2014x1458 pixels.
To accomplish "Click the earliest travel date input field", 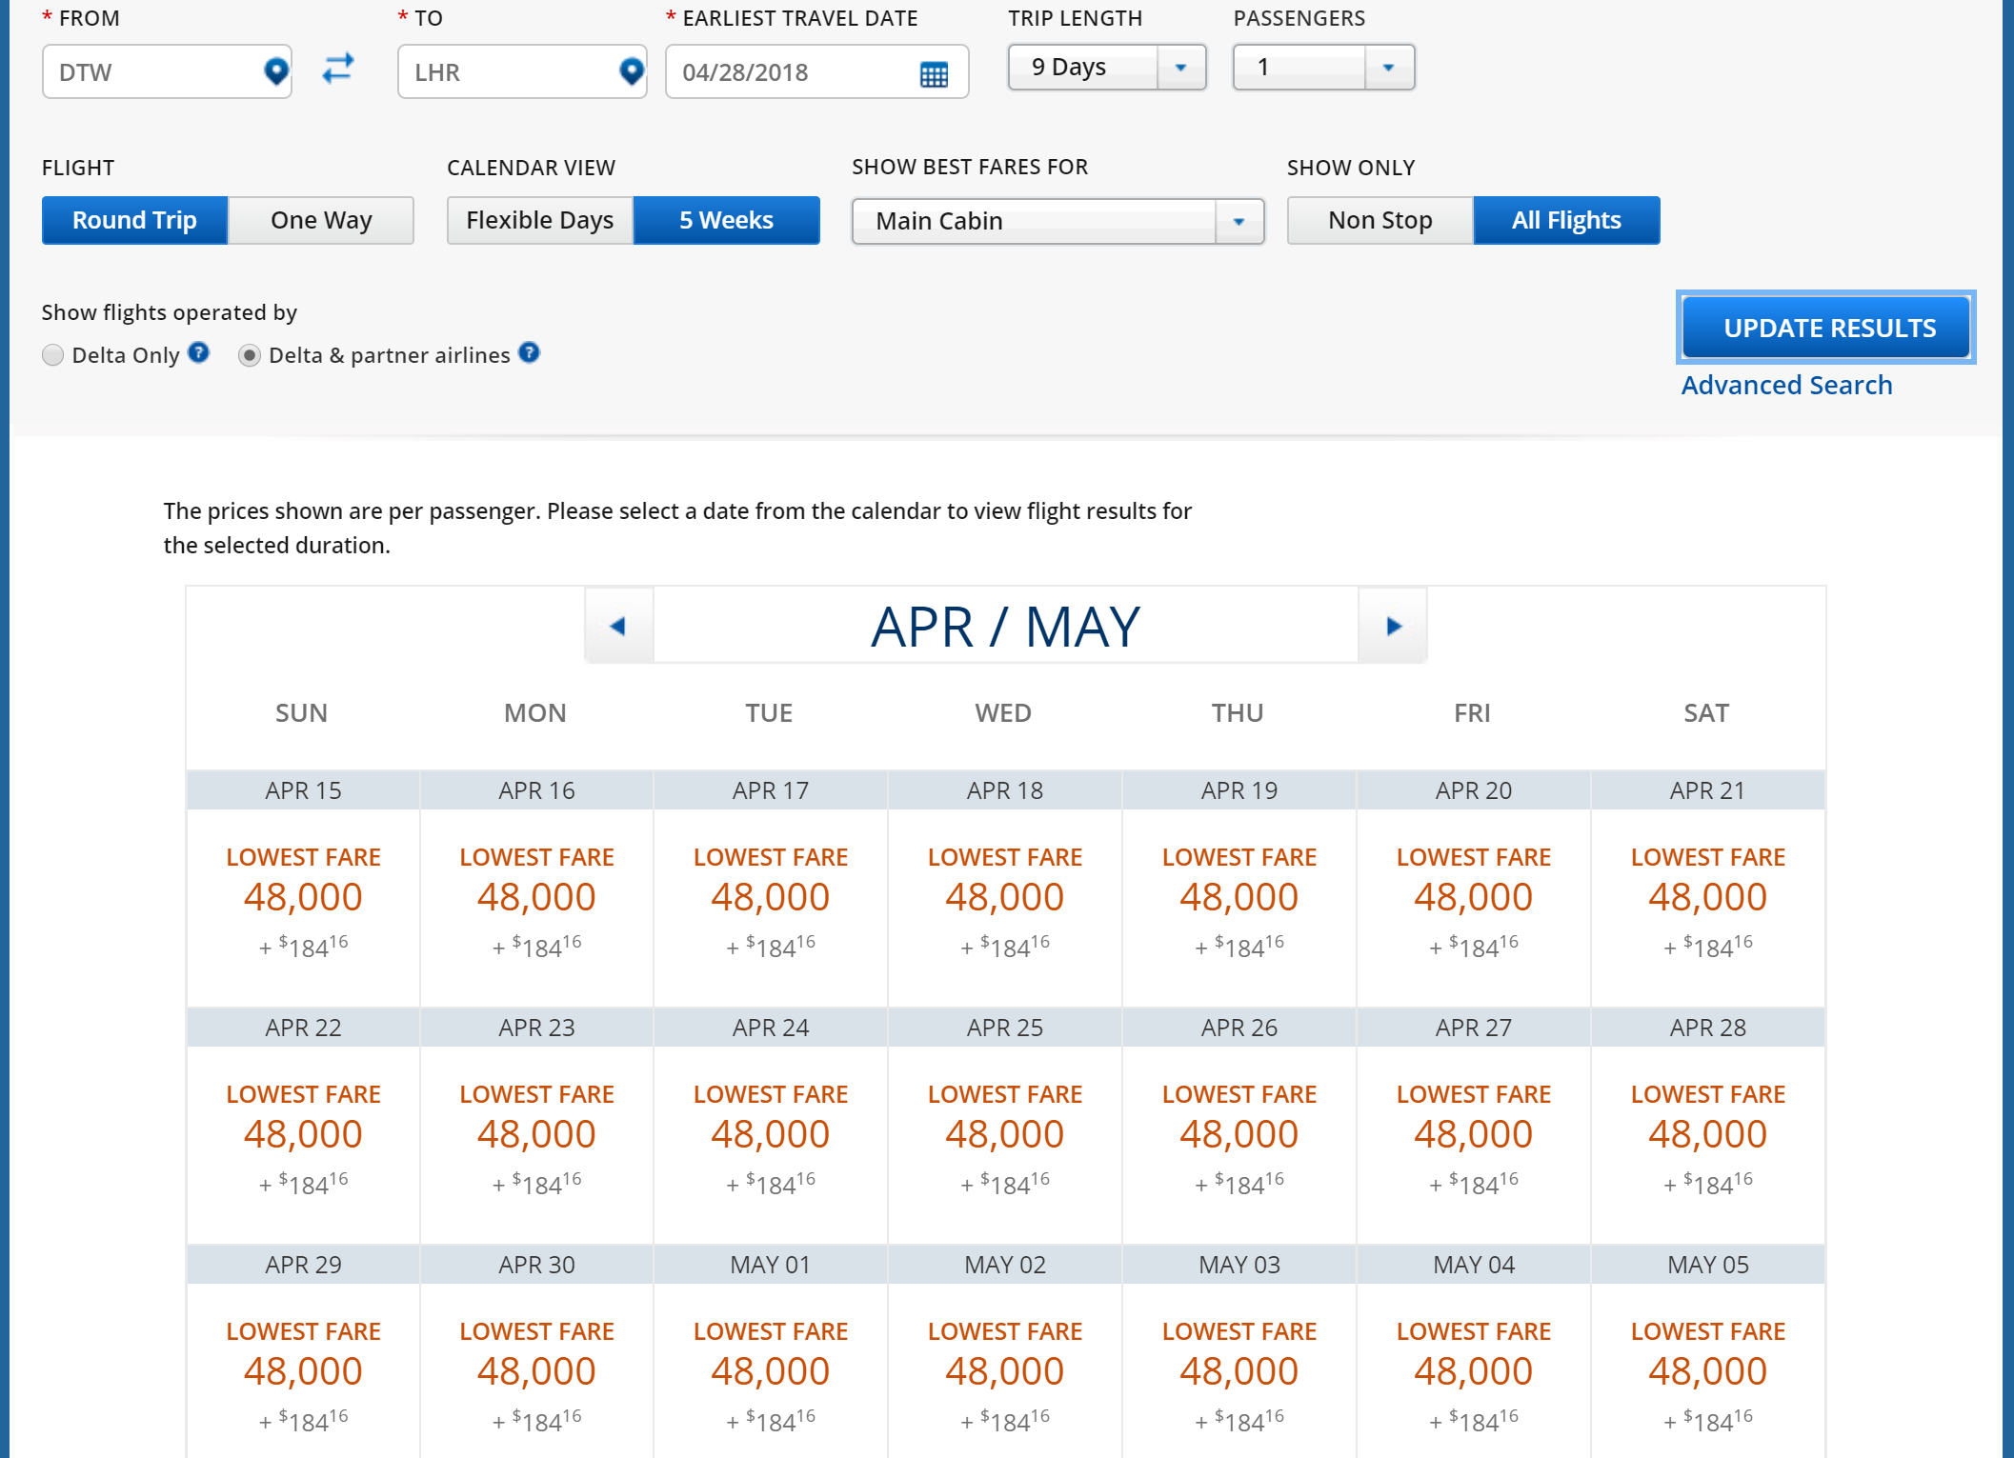I will tap(791, 72).
